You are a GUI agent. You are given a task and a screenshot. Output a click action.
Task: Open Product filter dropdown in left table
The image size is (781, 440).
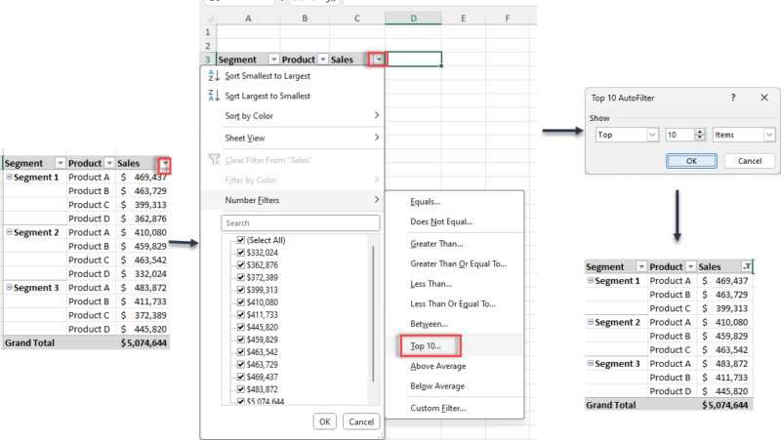pyautogui.click(x=109, y=163)
